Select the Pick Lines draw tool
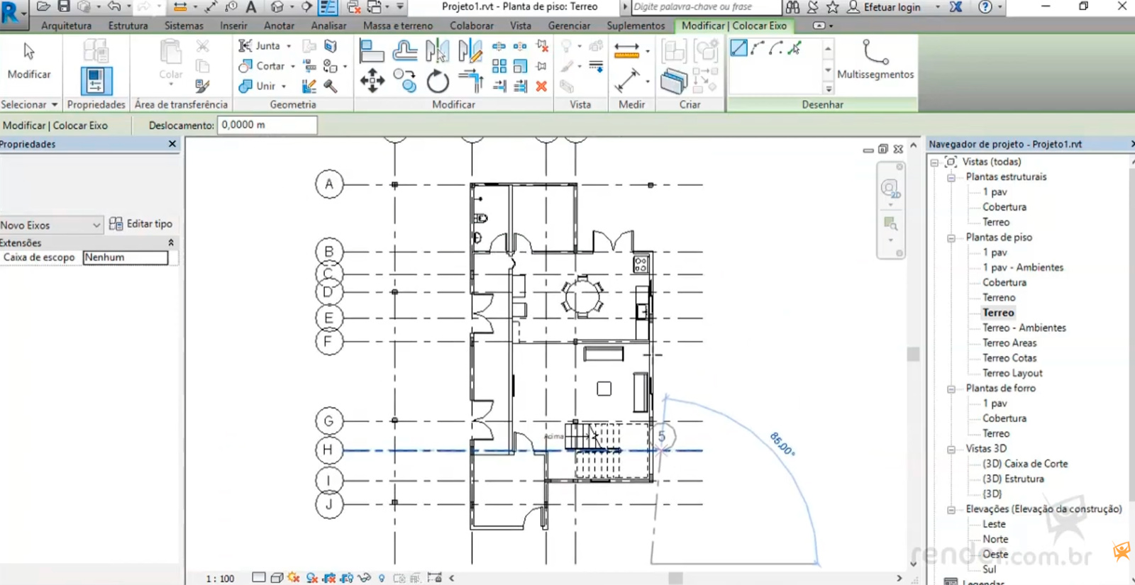Screen dimensions: 1135x585 794,48
